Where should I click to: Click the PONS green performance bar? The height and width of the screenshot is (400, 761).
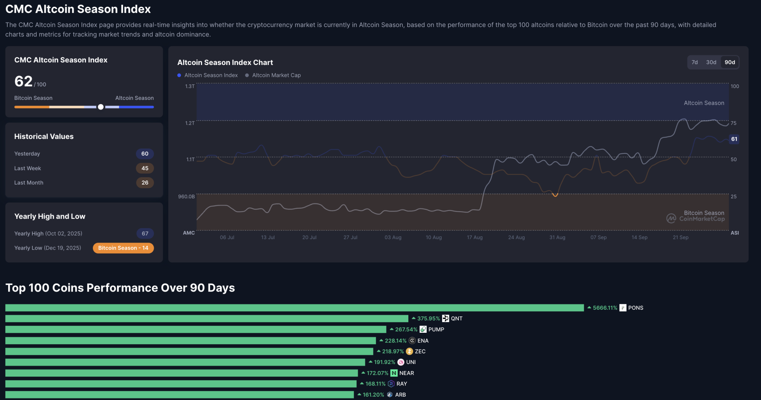[x=294, y=308]
